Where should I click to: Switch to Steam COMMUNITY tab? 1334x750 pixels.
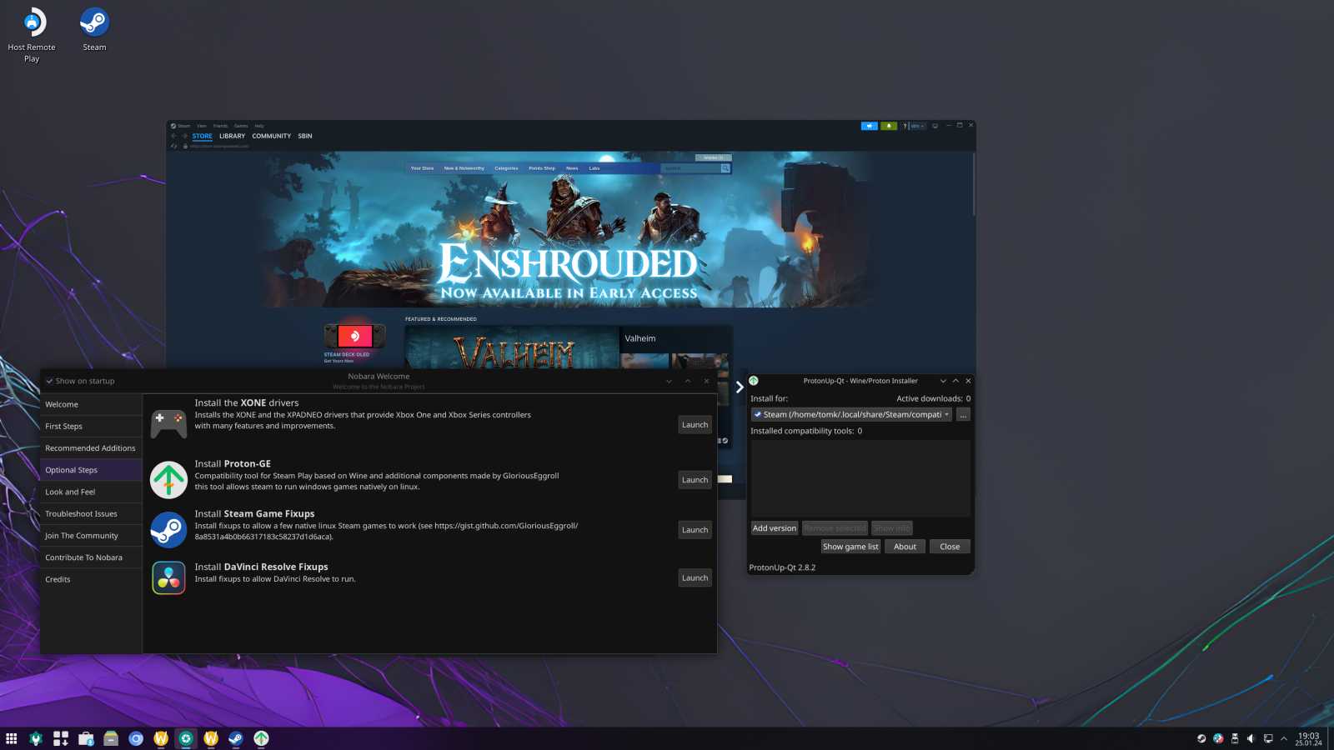click(272, 136)
